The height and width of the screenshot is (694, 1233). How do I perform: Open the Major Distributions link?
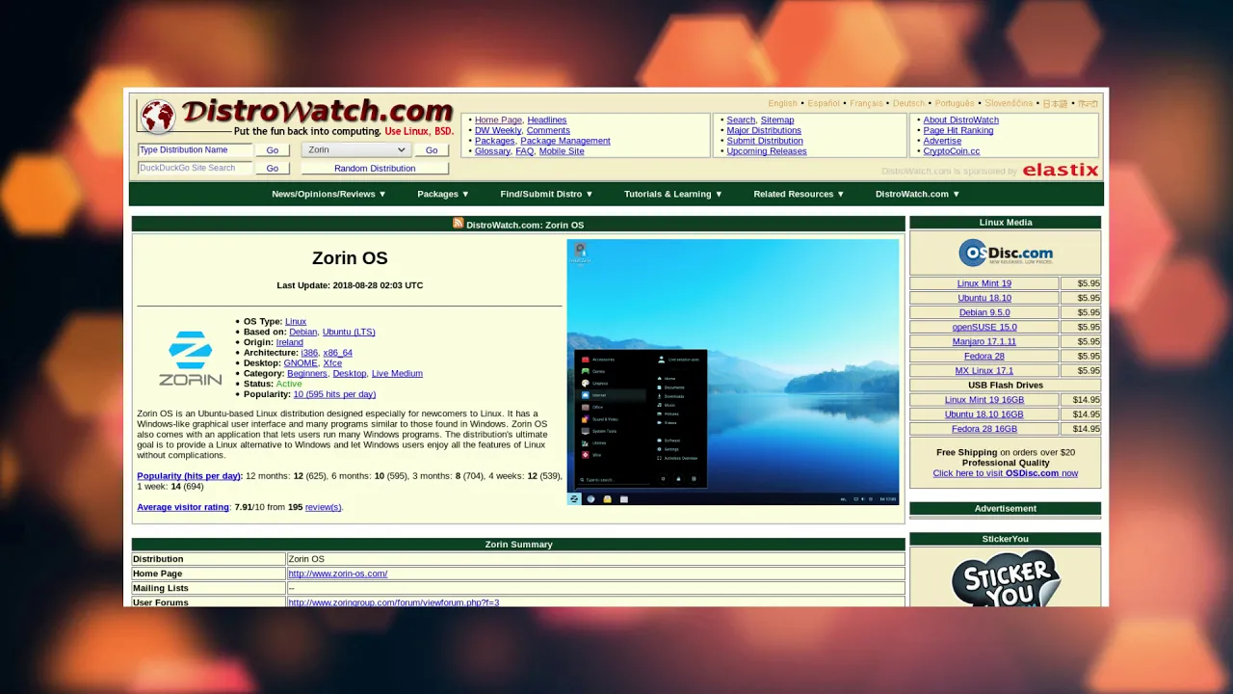(764, 130)
